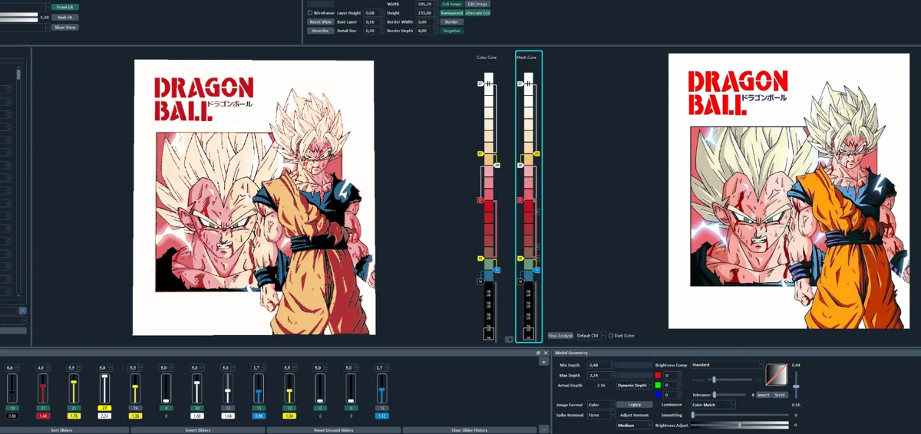921x434 pixels.
Task: Click the Invert tolerance button
Action: click(x=764, y=395)
